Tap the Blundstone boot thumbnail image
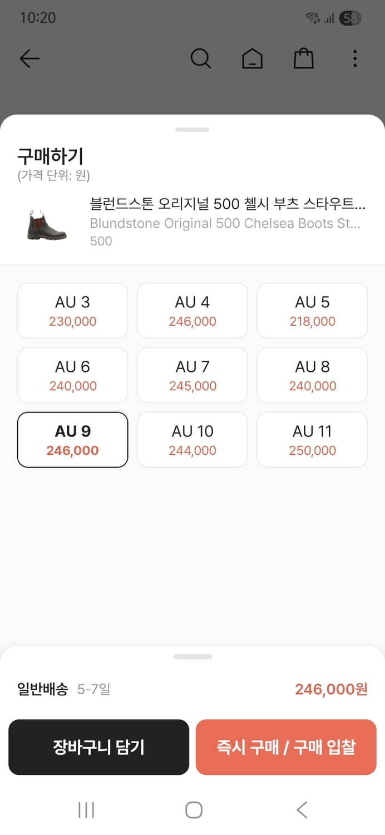Viewport: 385px width, 835px height. tap(47, 224)
